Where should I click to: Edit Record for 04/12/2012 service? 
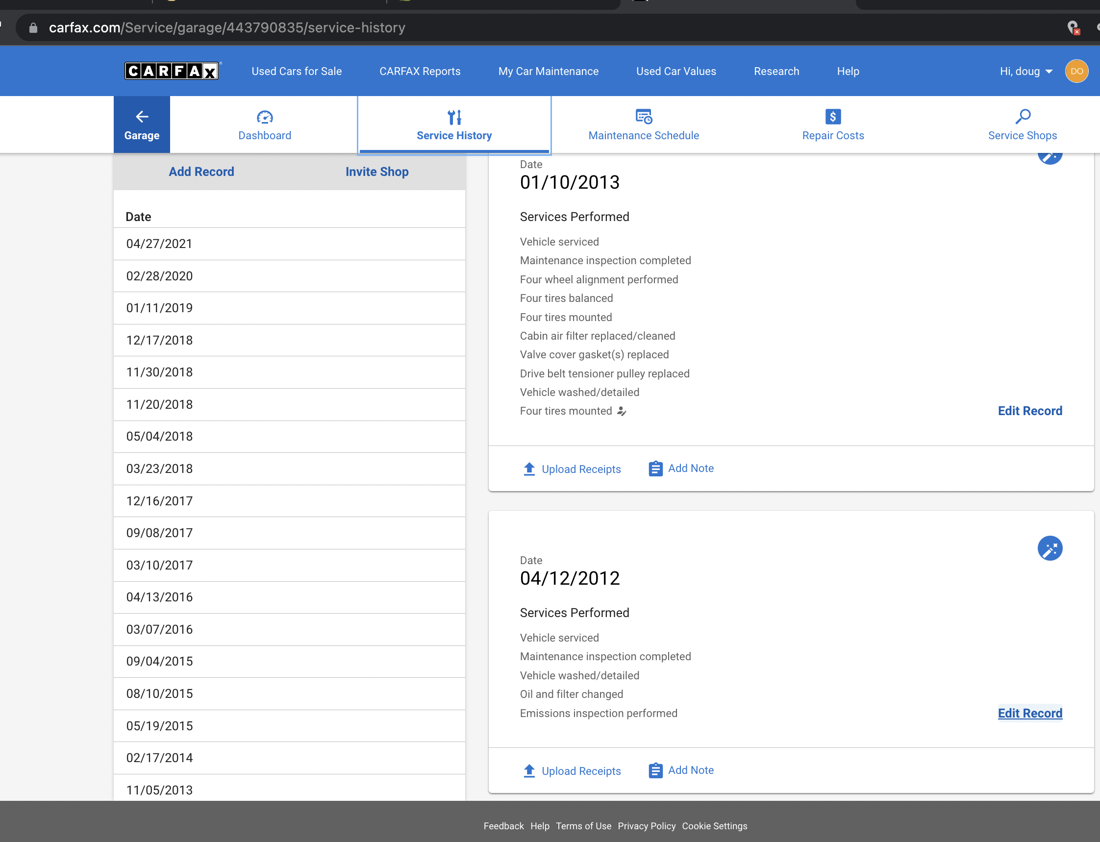(1030, 713)
